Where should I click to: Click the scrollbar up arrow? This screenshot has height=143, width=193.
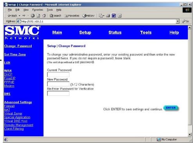point(189,27)
